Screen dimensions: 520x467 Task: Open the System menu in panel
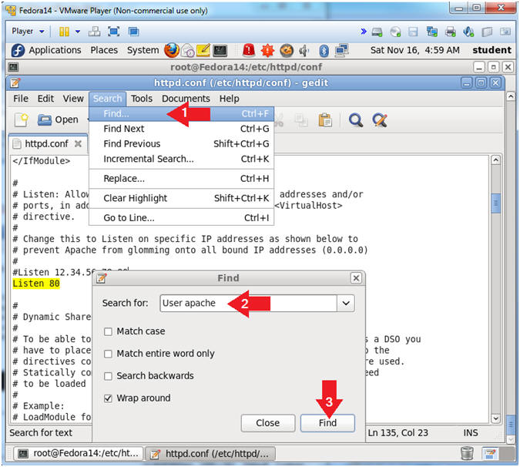point(143,50)
